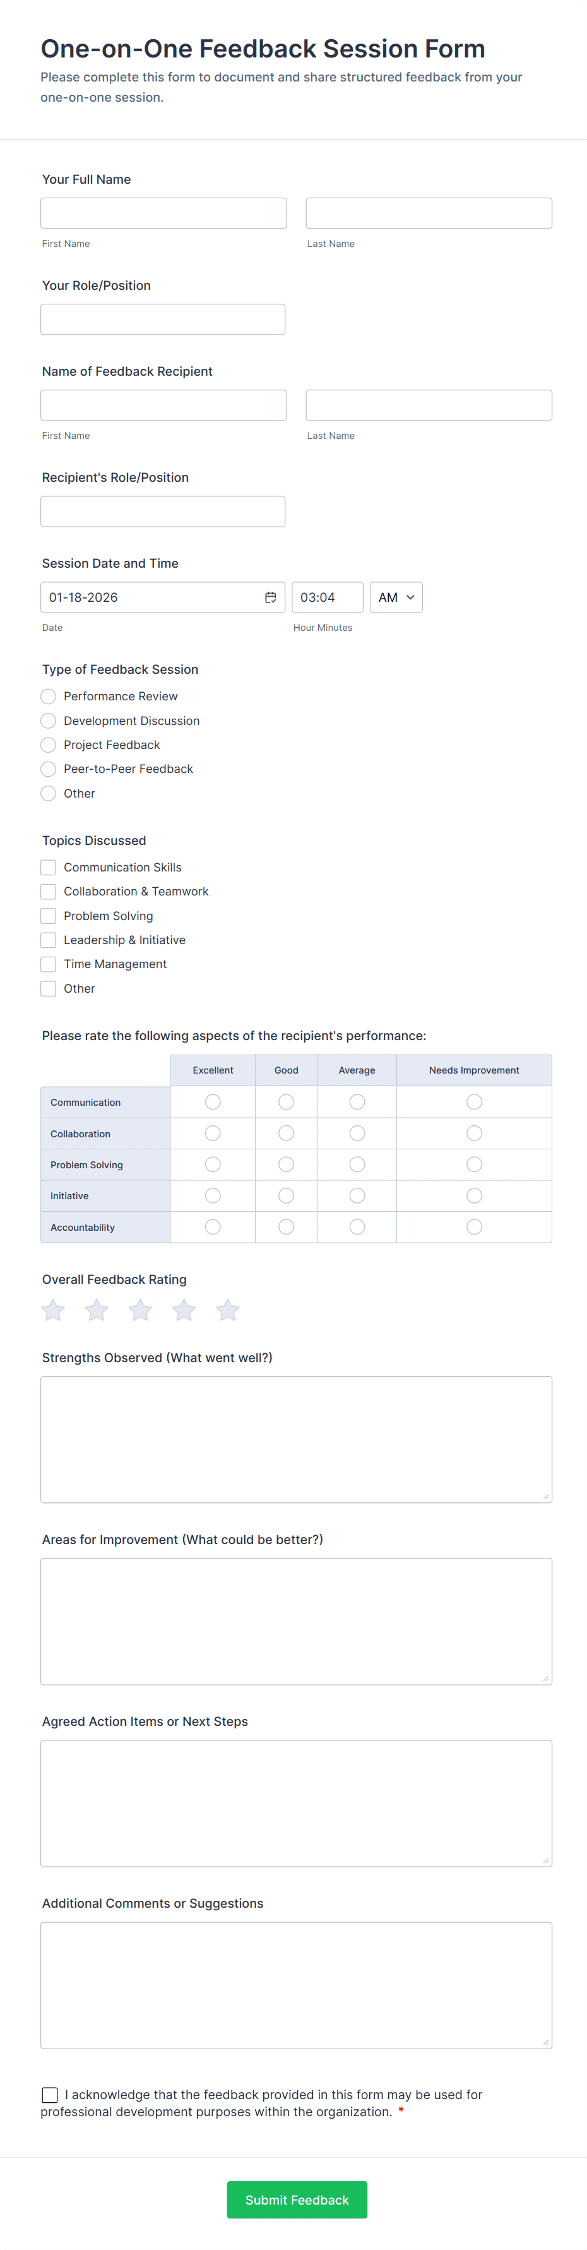Click the Hour Minutes time field
Image resolution: width=587 pixels, height=2250 pixels.
[x=327, y=597]
